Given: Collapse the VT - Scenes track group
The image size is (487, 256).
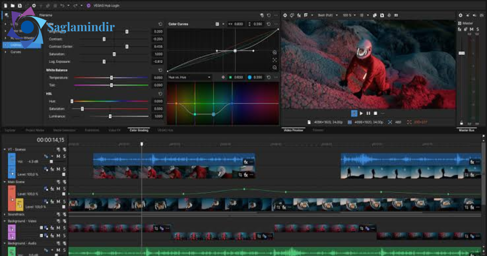Looking at the screenshot, I should click(5, 150).
